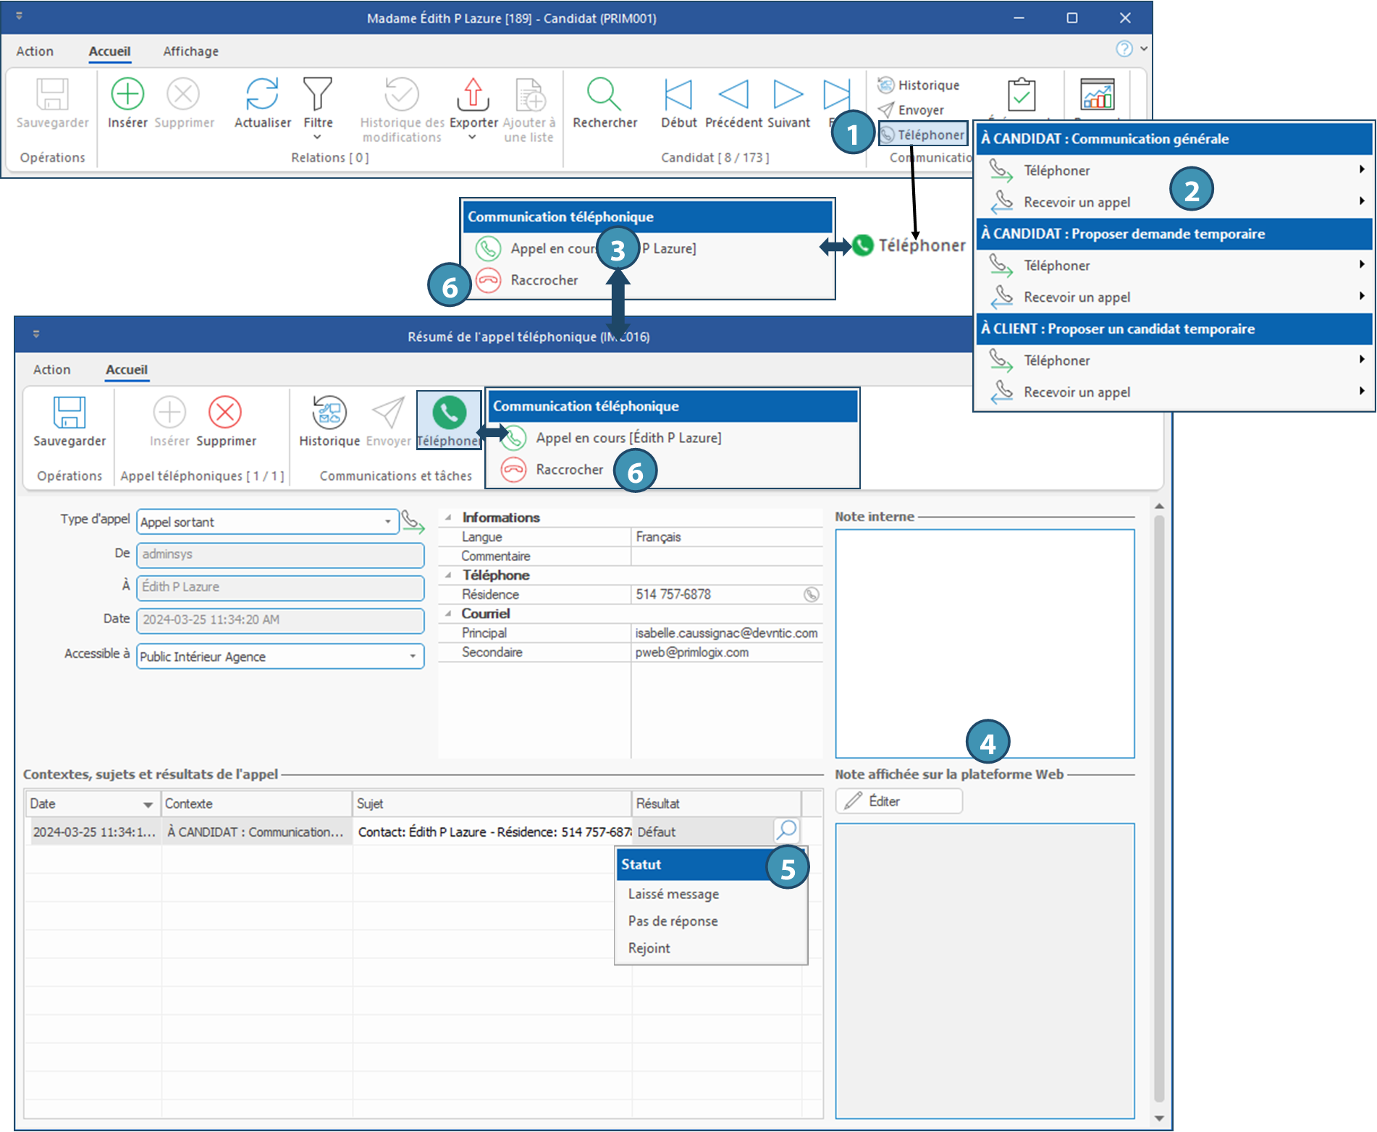Select 'Laissé message' status option
The width and height of the screenshot is (1377, 1132).
[673, 894]
